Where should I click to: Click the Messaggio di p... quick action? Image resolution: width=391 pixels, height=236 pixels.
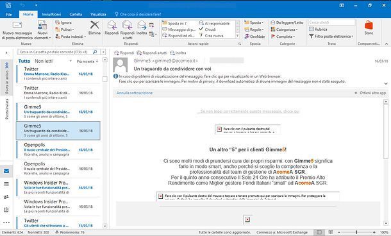click(x=179, y=29)
